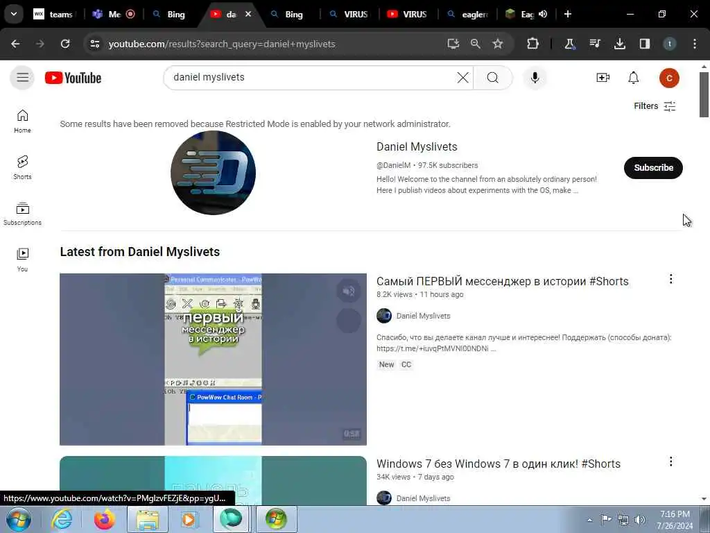
Task: Switch to the Me Teams meeting tab
Action: [114, 15]
